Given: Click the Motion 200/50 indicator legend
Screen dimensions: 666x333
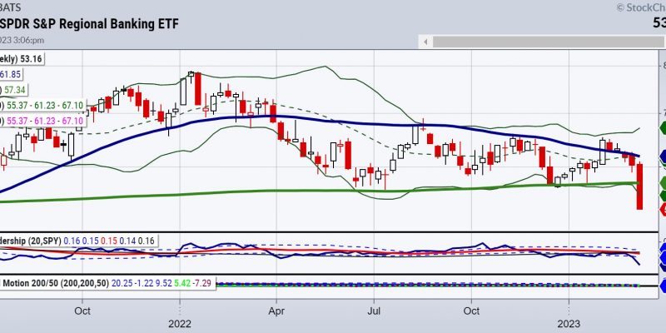Looking at the screenshot, I should [108, 283].
